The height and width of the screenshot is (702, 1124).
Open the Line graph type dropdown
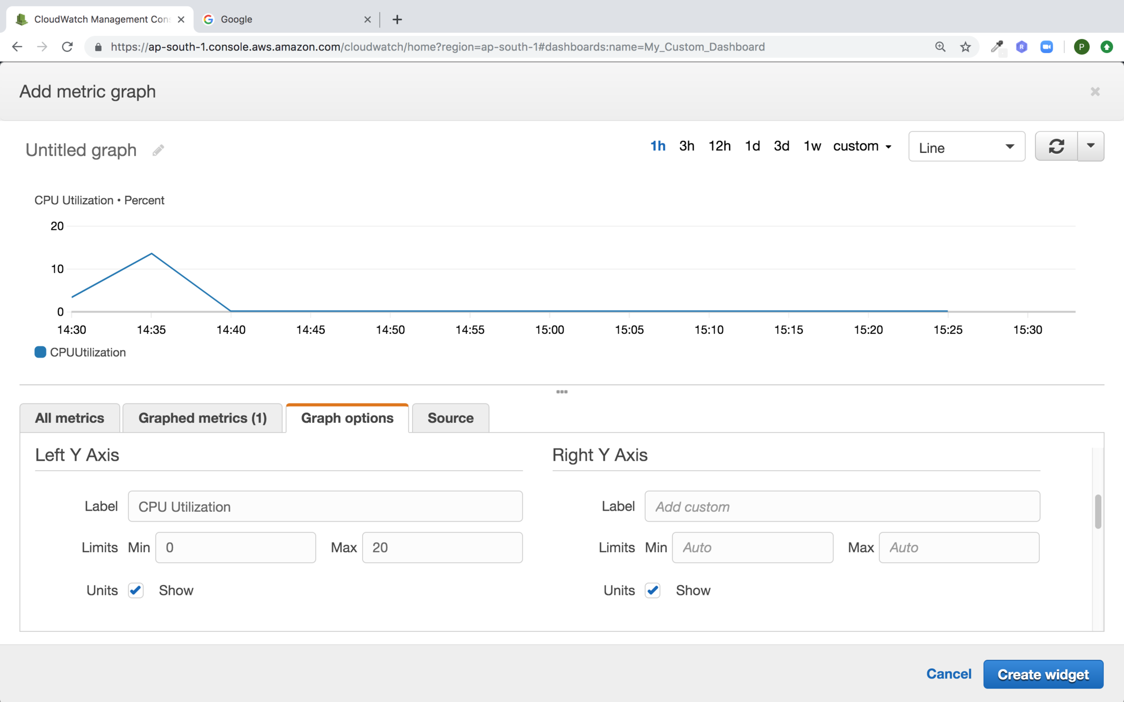[966, 147]
